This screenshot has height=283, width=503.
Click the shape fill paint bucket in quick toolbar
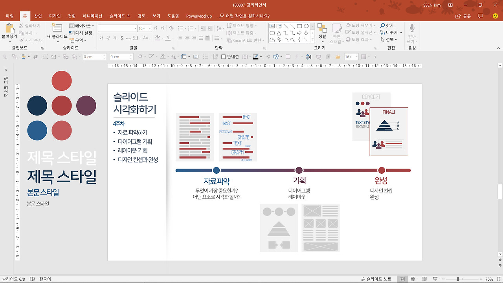click(x=140, y=57)
